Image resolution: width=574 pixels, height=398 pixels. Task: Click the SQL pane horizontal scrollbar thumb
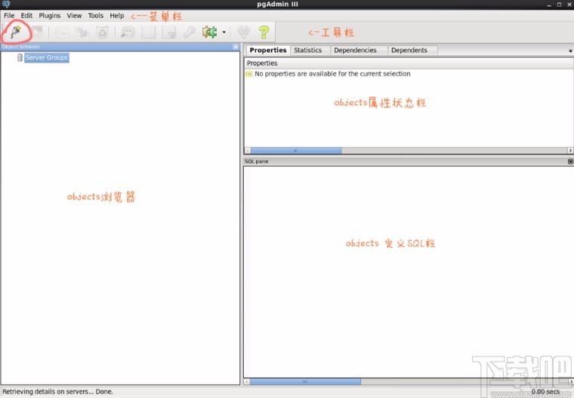[305, 381]
